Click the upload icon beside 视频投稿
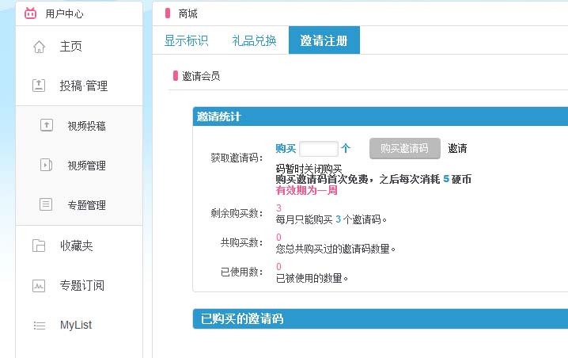This screenshot has height=358, width=568. tap(47, 125)
